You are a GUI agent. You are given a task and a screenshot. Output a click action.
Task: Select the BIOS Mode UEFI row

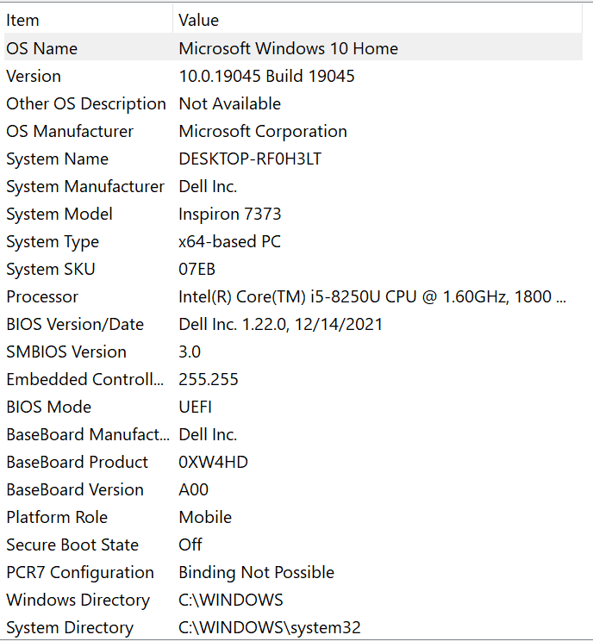[x=293, y=408]
